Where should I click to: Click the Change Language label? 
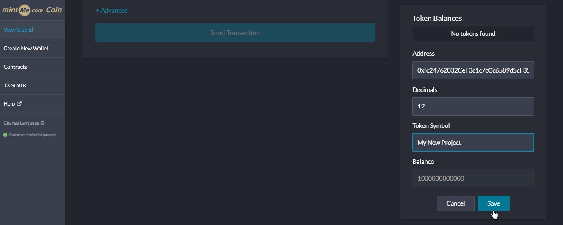tap(21, 123)
